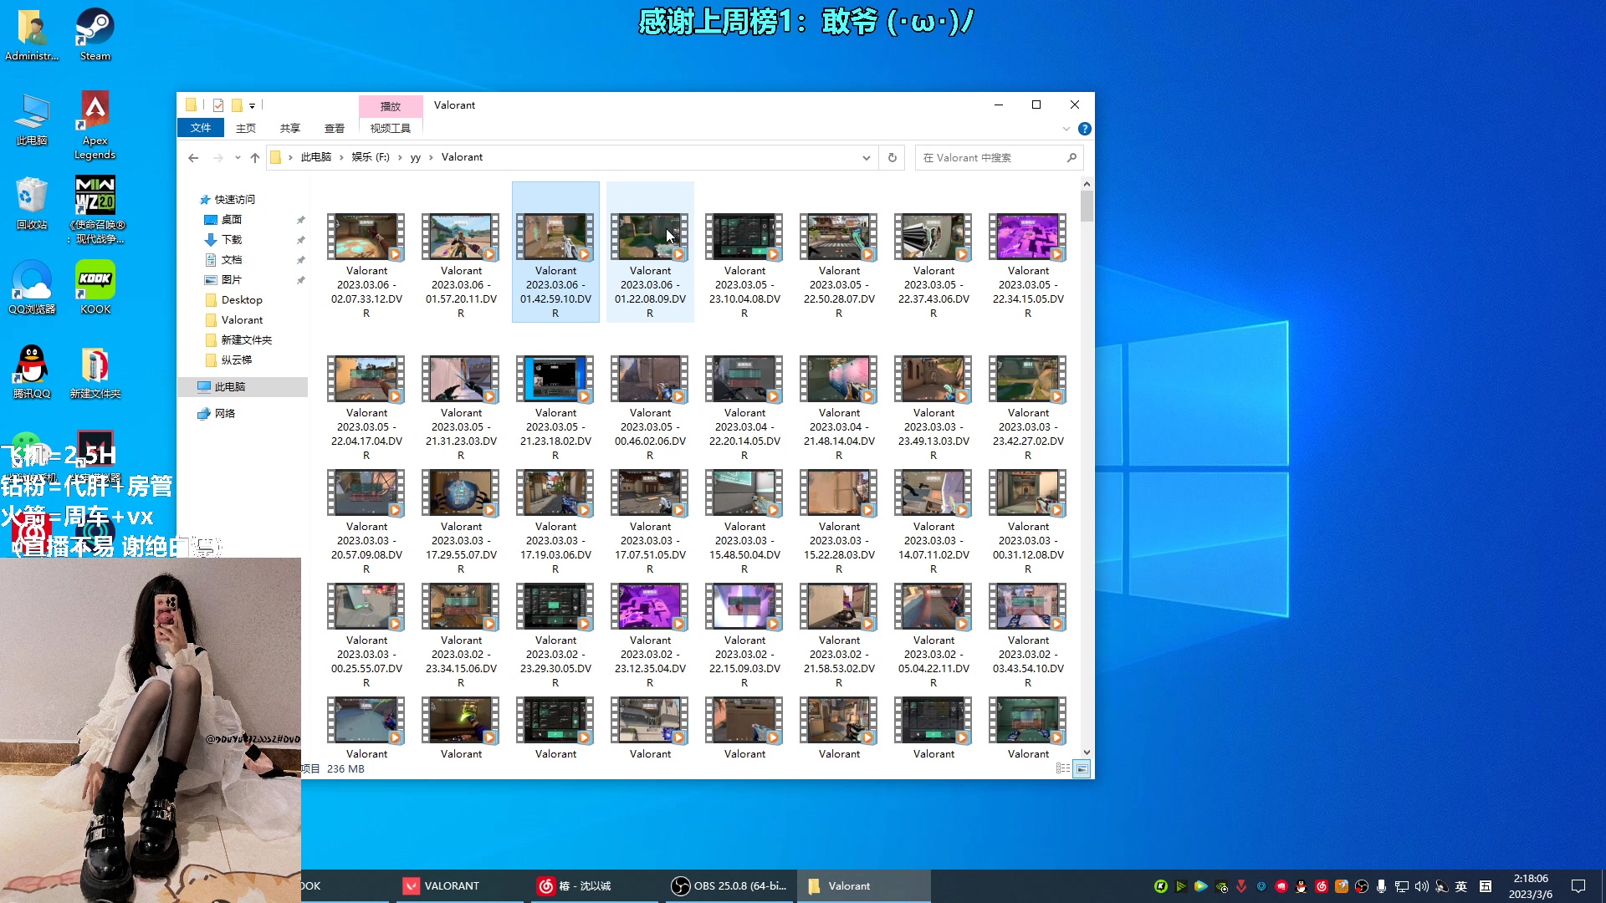Open the volume tray icon
Image resolution: width=1606 pixels, height=903 pixels.
1422,886
